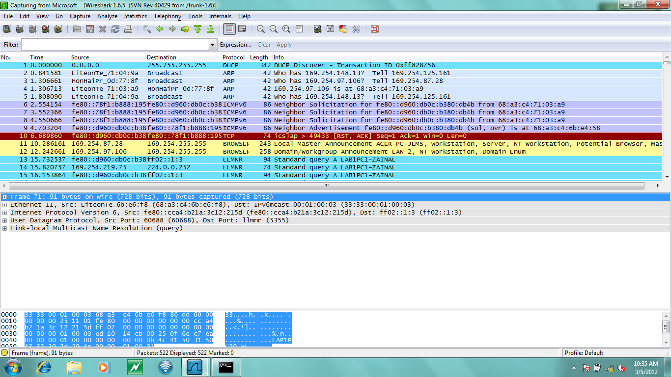Restart the current capture
The height and width of the screenshot is (377, 671).
click(59, 29)
